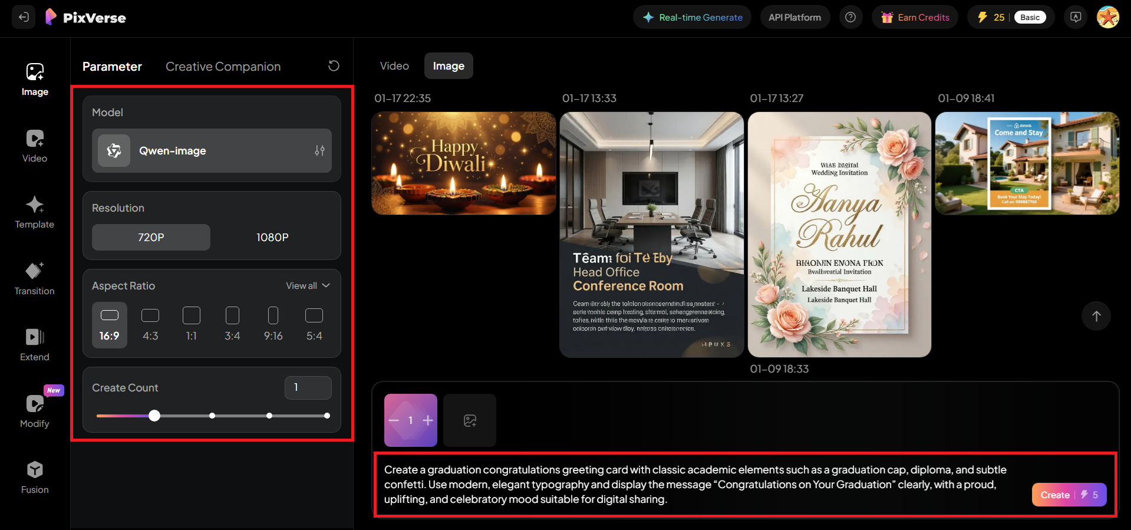This screenshot has height=530, width=1131.
Task: Click the Basic plan badge
Action: click(x=1030, y=17)
